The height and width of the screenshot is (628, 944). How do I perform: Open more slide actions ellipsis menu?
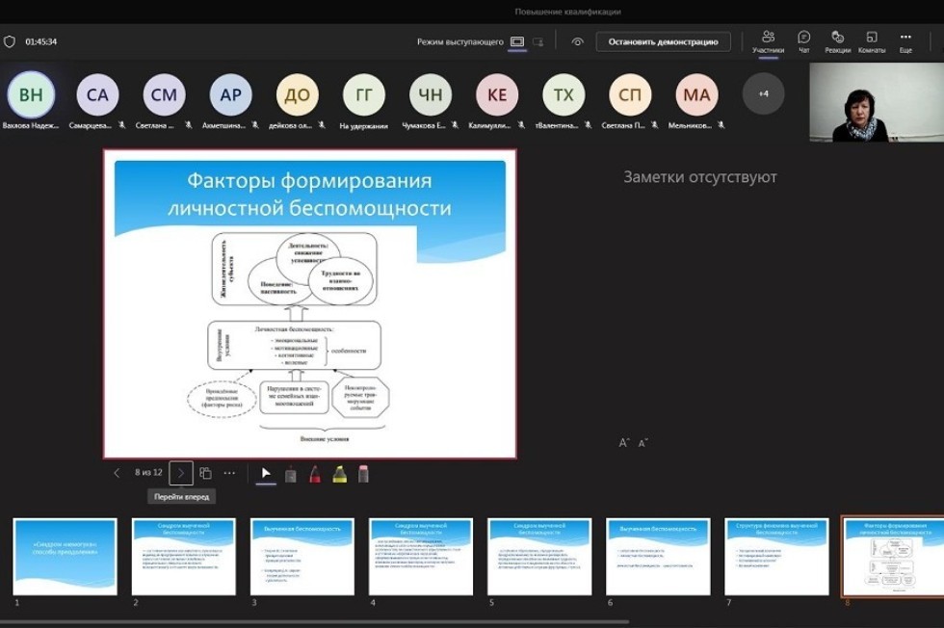coord(229,473)
